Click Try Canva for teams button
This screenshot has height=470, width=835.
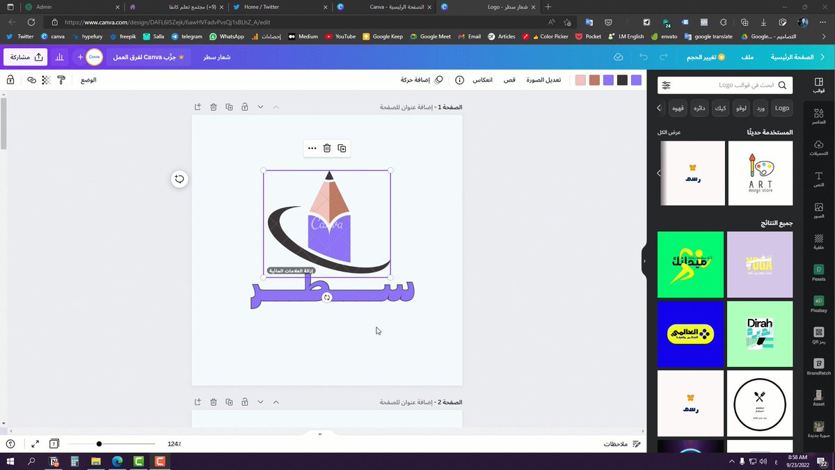148,56
